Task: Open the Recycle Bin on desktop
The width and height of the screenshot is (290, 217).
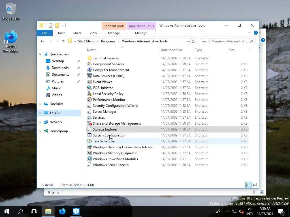Action: pyautogui.click(x=11, y=11)
